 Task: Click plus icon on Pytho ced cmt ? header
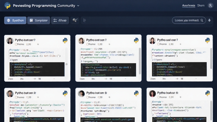coord(180,44)
